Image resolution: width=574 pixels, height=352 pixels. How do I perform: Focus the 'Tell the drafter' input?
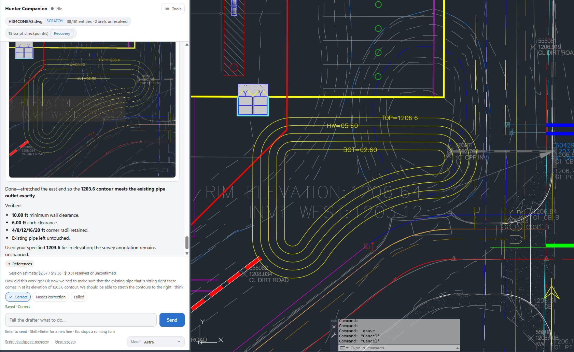(x=81, y=320)
